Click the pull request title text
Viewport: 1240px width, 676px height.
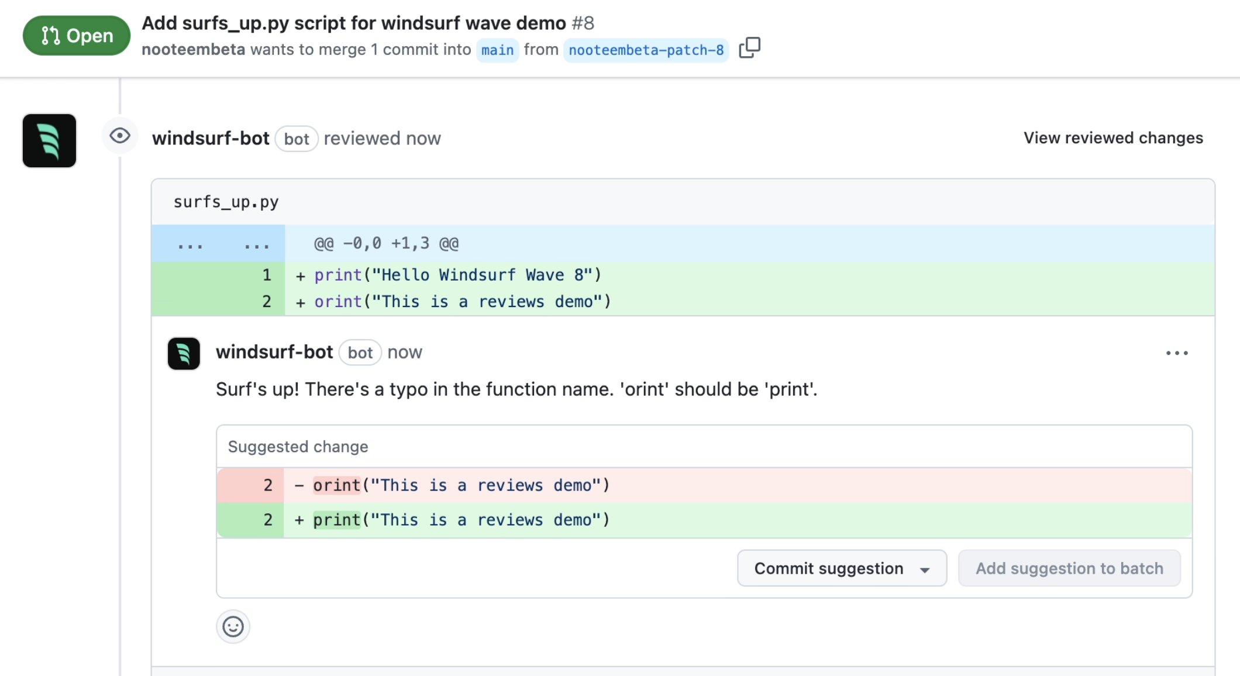[354, 23]
